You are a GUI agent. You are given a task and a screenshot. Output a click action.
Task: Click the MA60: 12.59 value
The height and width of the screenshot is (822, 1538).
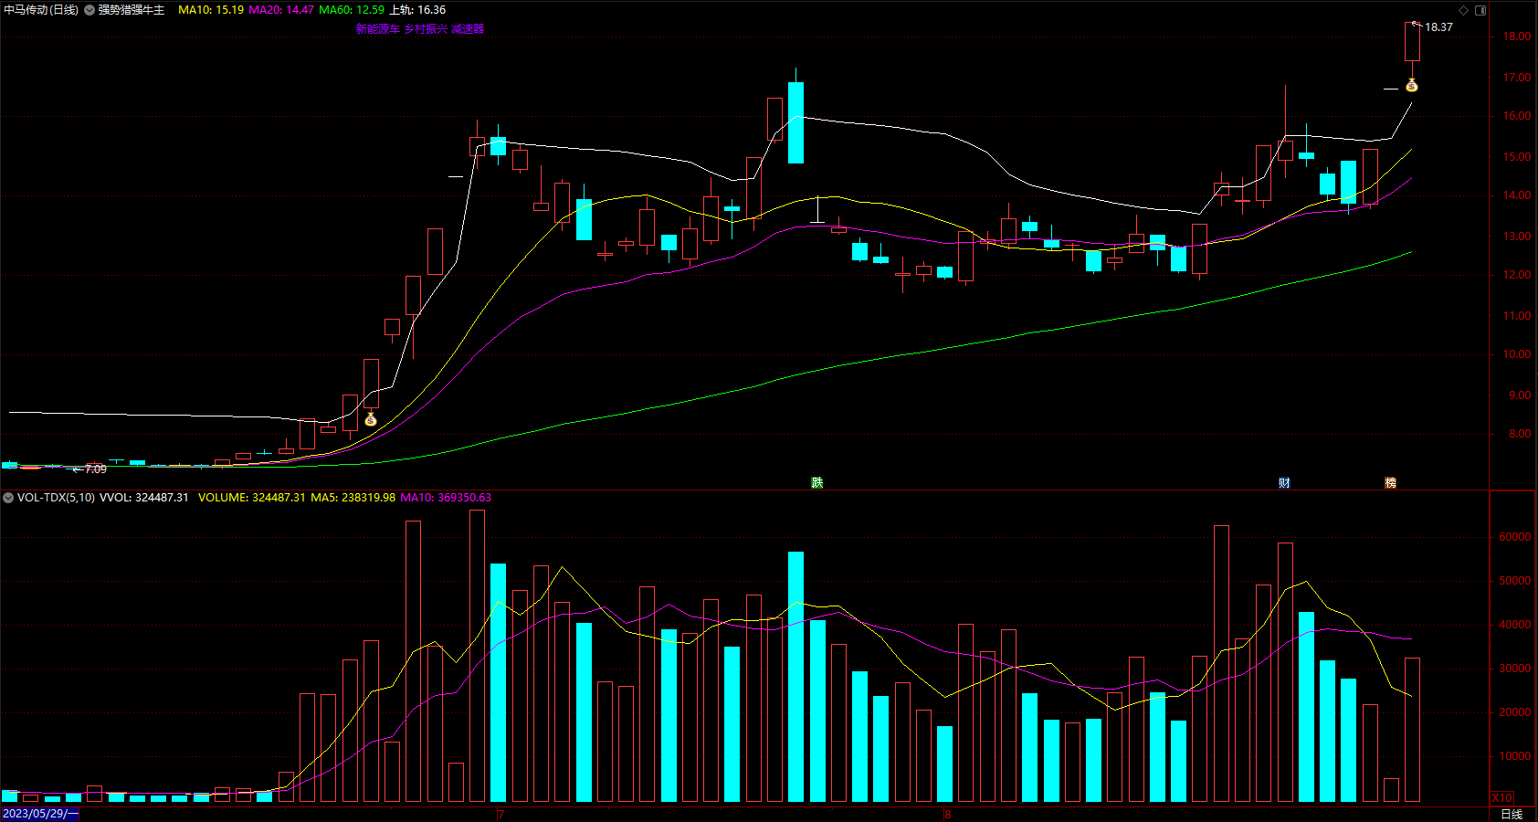pyautogui.click(x=352, y=10)
